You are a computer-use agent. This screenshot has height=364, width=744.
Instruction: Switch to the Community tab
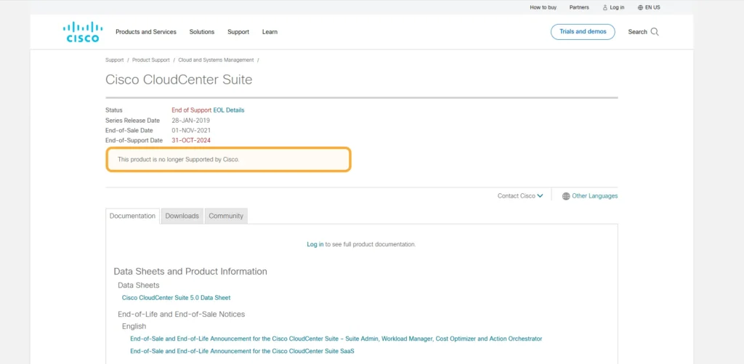point(226,216)
